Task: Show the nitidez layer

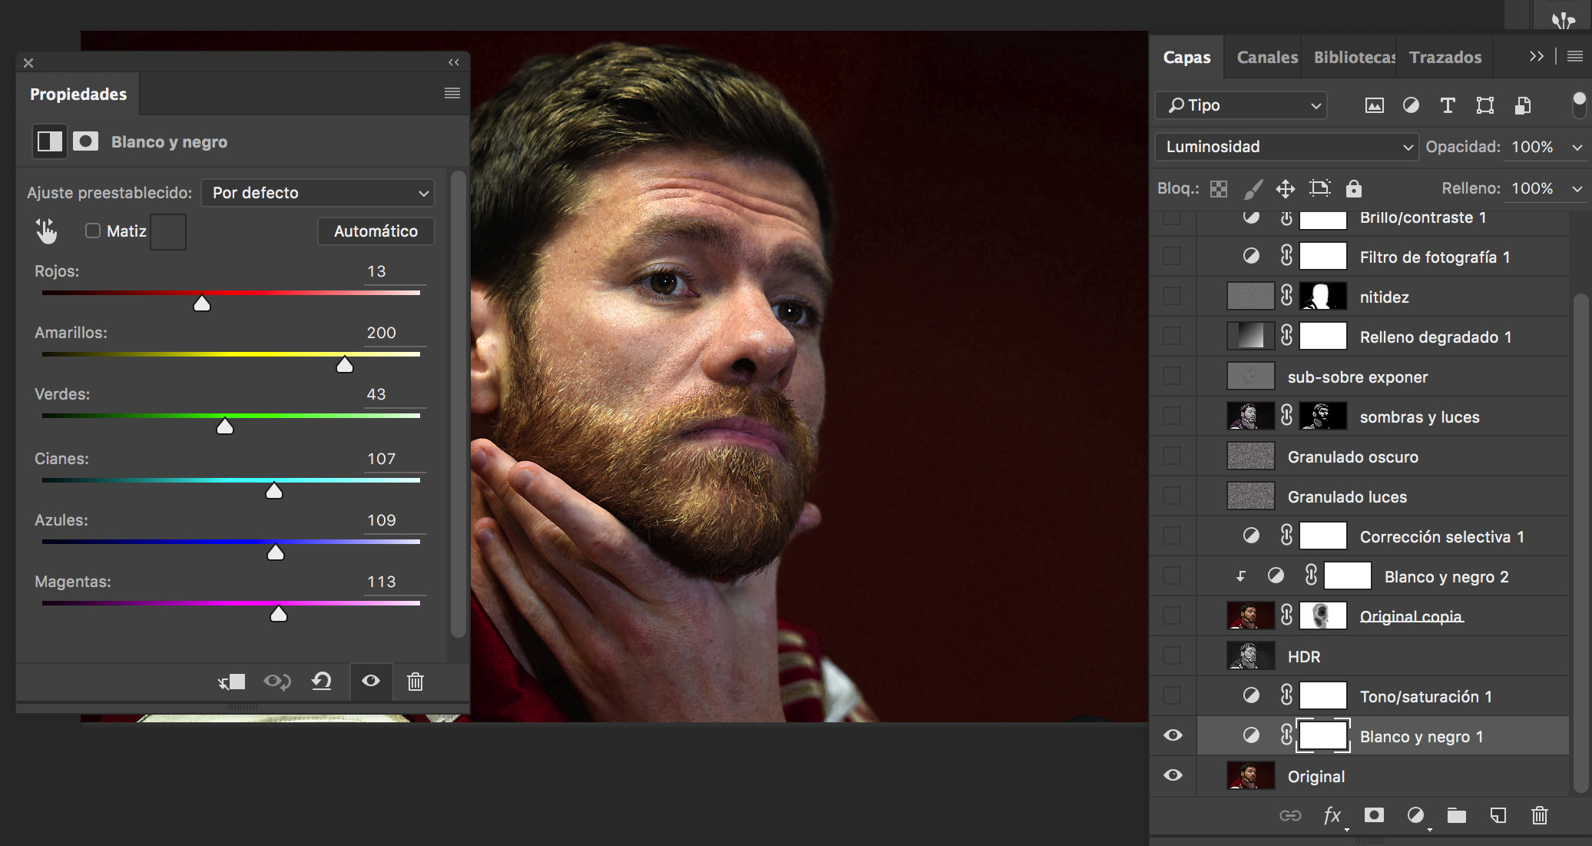Action: [x=1172, y=296]
